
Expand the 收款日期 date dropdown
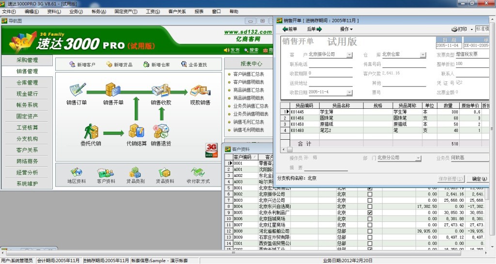(x=349, y=92)
